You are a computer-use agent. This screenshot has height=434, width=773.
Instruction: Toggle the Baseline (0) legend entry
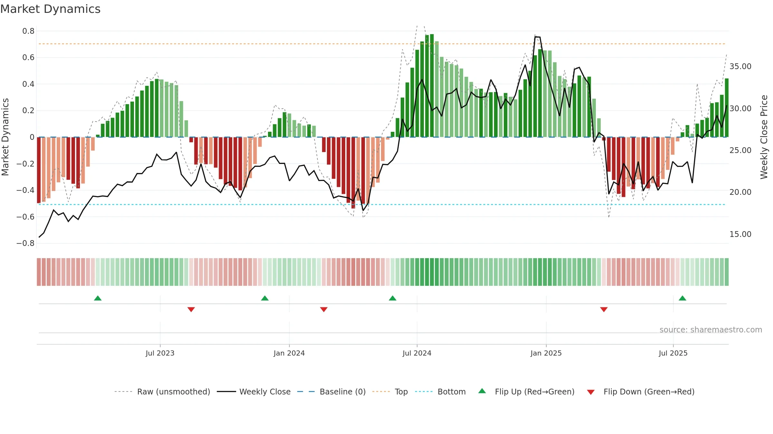pos(331,392)
